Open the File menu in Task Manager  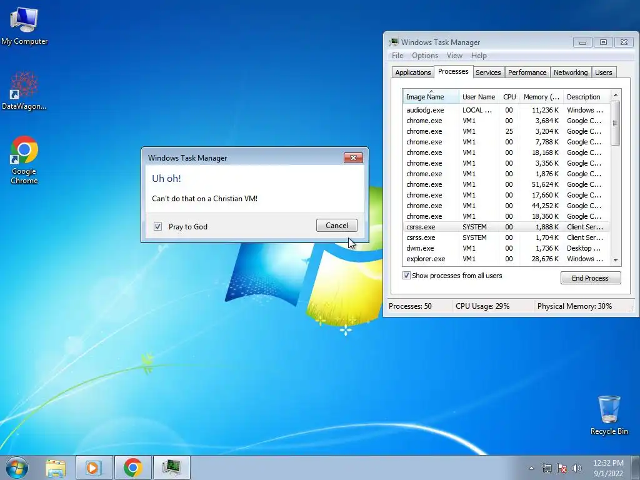pyautogui.click(x=397, y=56)
